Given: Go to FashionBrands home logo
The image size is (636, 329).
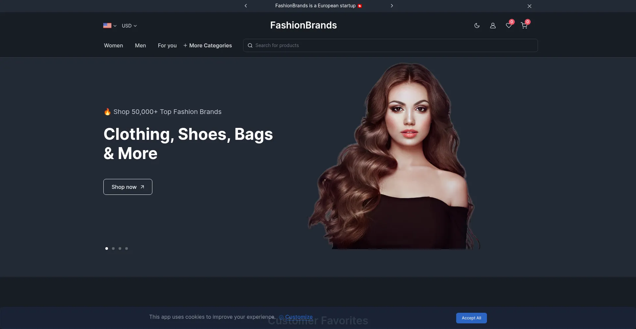Looking at the screenshot, I should pos(303,25).
